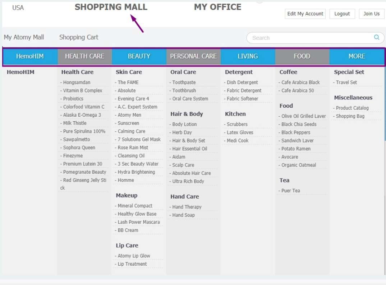This screenshot has height=285, width=386.
Task: Open the Hand Therapy link
Action: 187,207
